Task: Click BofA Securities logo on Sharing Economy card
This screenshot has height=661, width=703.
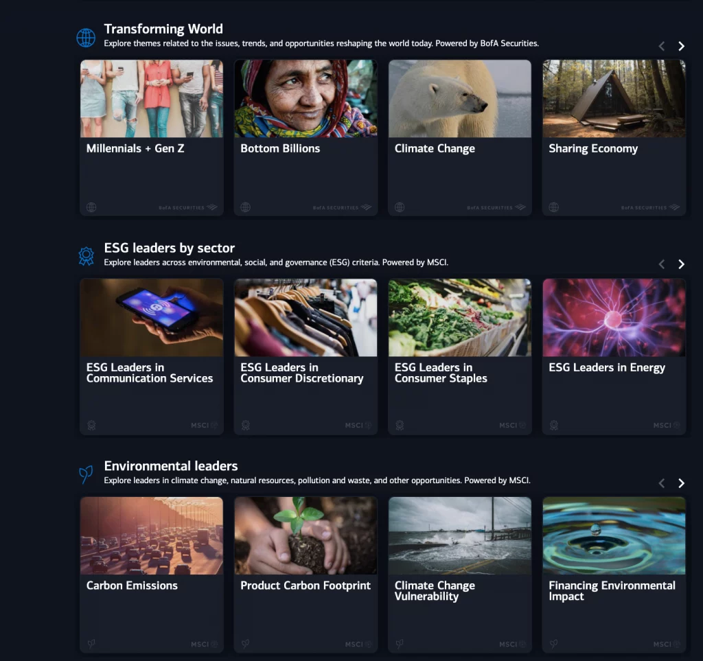Action: click(x=649, y=207)
